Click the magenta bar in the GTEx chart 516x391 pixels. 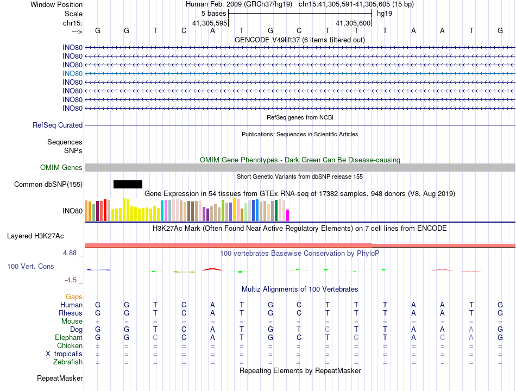point(288,215)
